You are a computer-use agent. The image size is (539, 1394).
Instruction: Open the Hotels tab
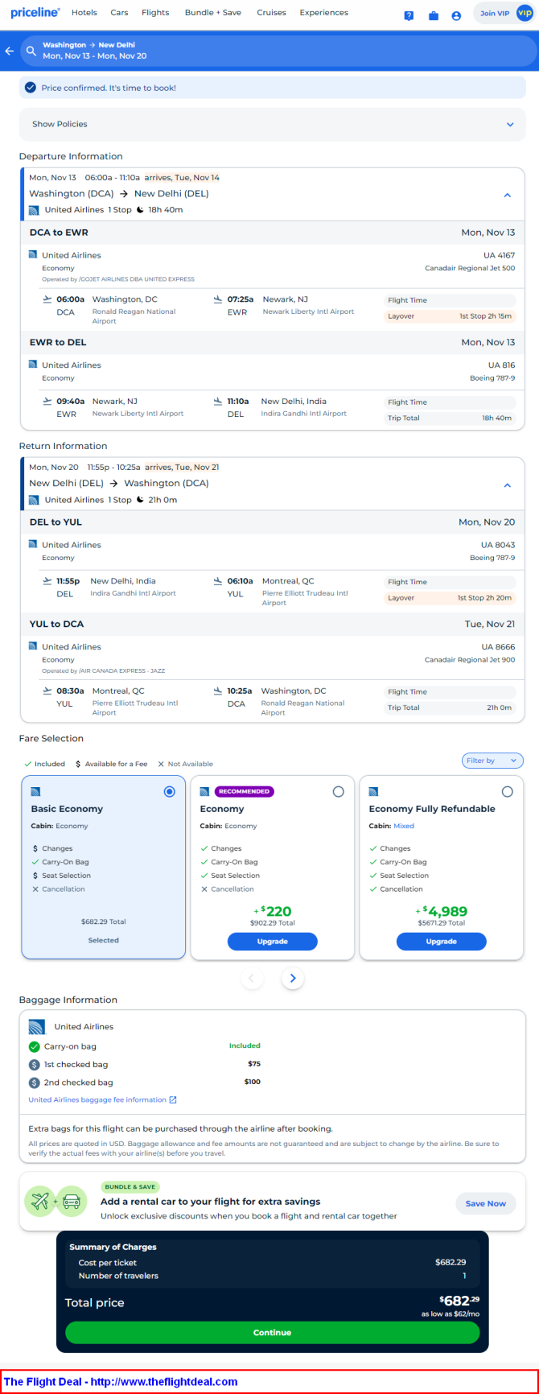[84, 13]
